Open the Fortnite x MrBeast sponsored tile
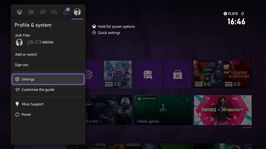 (x=223, y=110)
